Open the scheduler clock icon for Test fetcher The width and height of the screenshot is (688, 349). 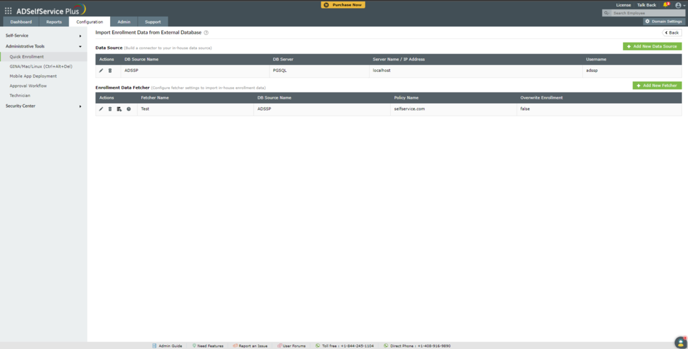129,109
